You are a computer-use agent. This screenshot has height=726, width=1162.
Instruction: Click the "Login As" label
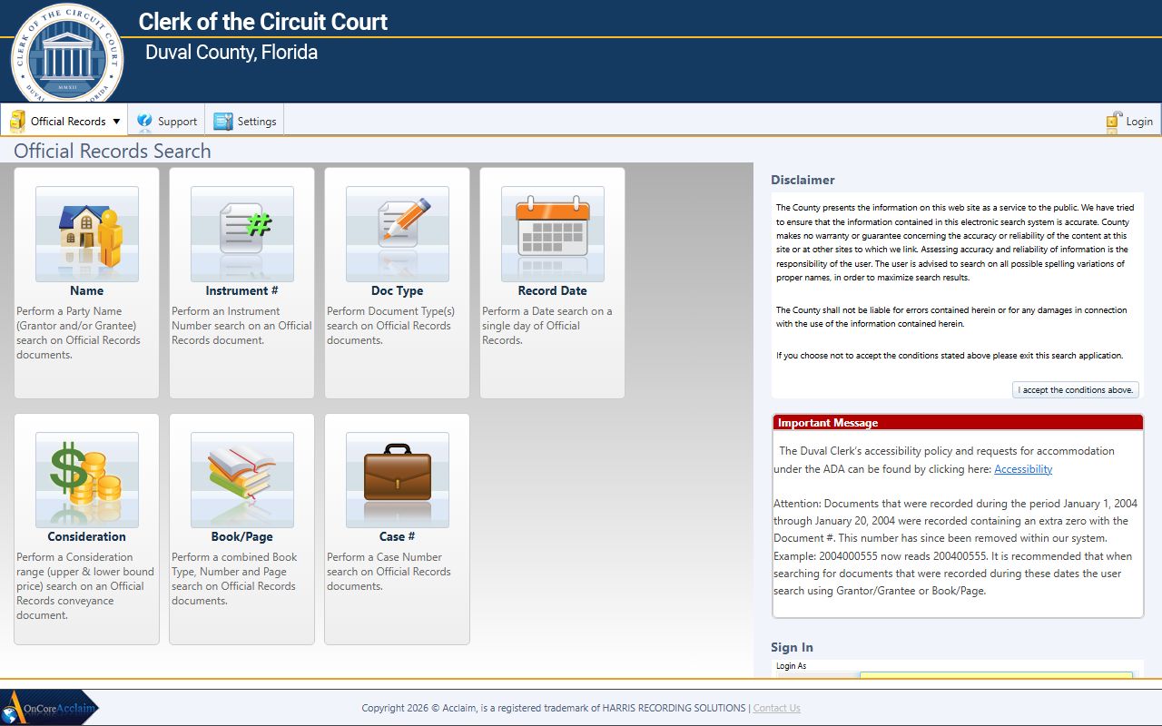[791, 666]
